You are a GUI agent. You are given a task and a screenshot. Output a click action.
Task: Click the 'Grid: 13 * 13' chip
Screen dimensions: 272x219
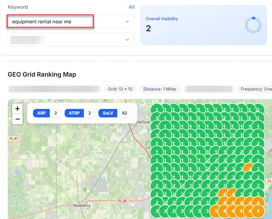point(120,89)
